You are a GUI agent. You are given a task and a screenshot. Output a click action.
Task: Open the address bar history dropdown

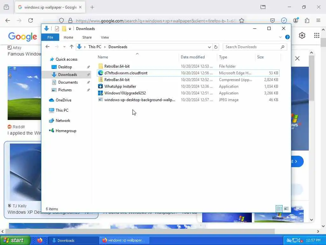click(x=209, y=47)
